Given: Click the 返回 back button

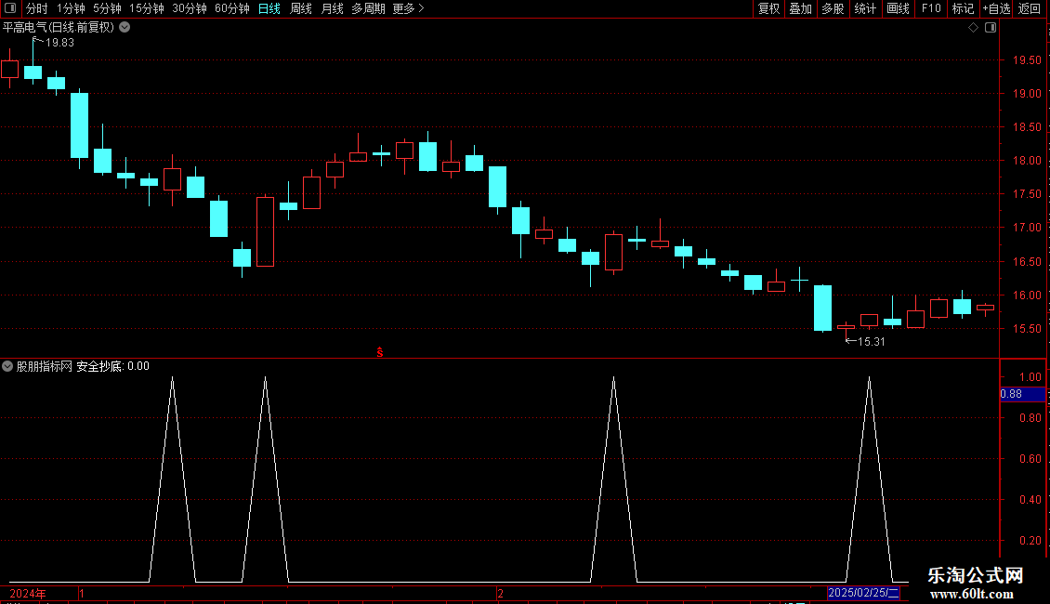Looking at the screenshot, I should point(1030,8).
